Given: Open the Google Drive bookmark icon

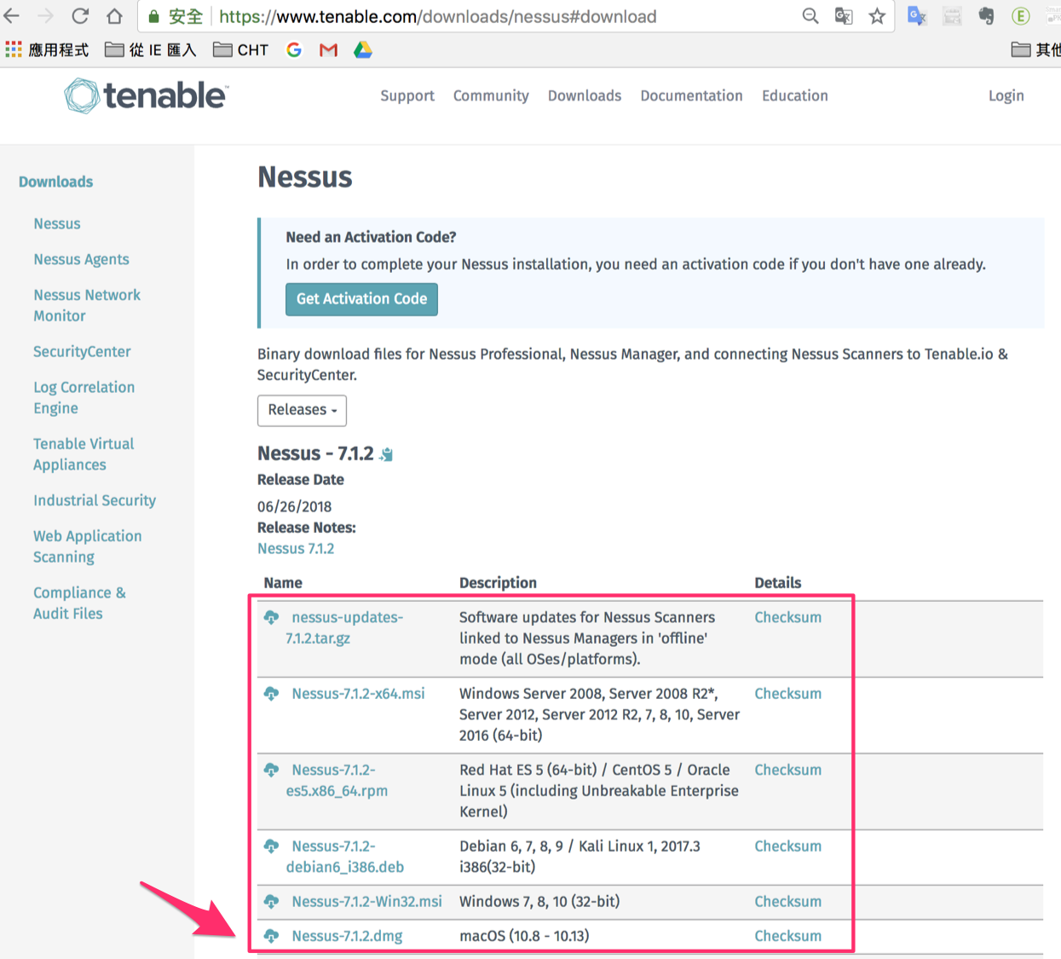Looking at the screenshot, I should [x=363, y=49].
